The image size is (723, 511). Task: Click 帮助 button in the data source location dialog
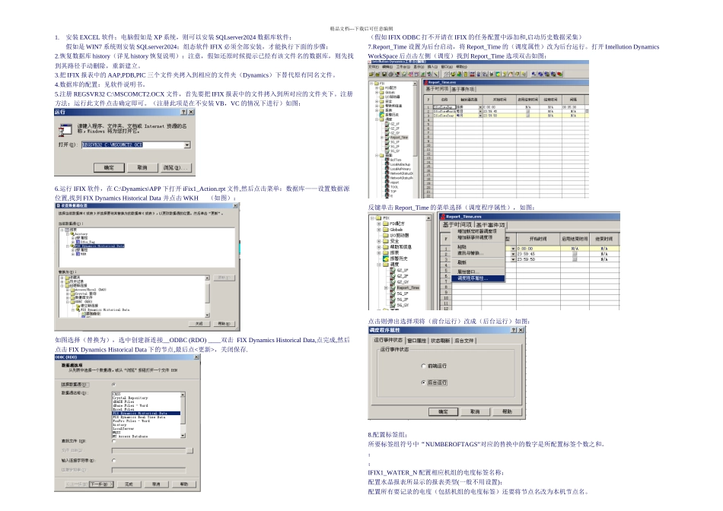[x=225, y=323]
